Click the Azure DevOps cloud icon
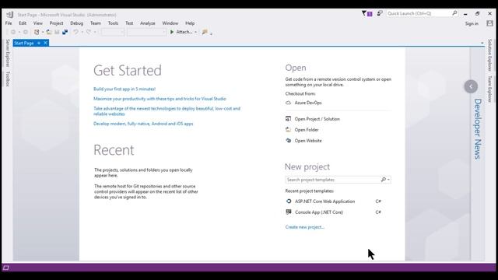The height and width of the screenshot is (280, 498). [288, 103]
